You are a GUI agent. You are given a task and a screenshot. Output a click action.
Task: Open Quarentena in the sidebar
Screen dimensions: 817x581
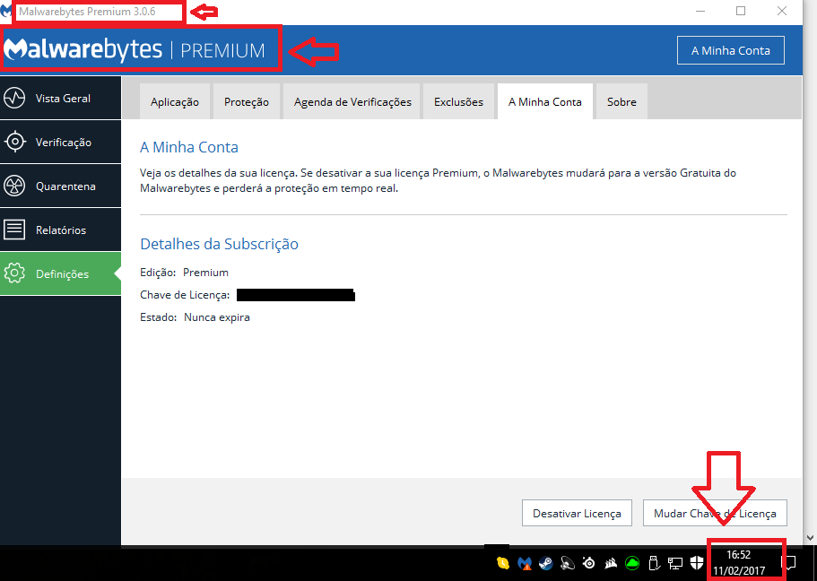60,186
